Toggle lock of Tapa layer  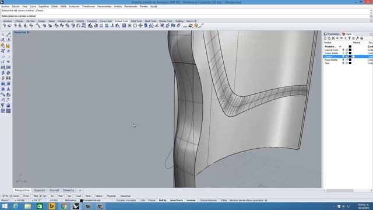tap(347, 63)
